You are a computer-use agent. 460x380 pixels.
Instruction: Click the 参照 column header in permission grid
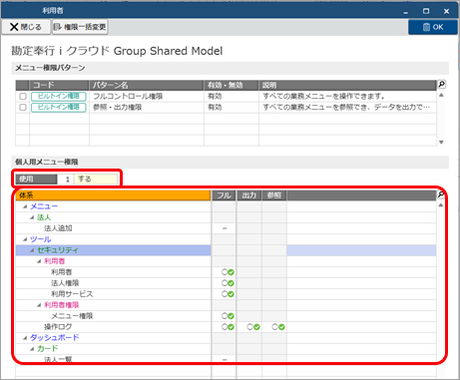coord(274,195)
